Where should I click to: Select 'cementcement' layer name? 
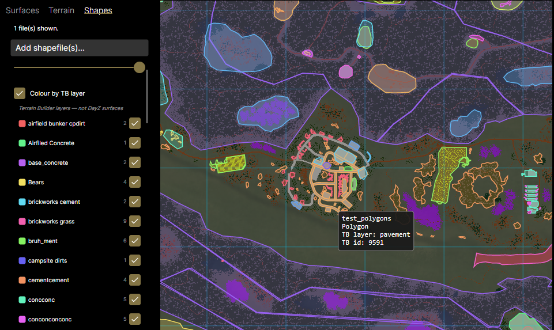49,280
